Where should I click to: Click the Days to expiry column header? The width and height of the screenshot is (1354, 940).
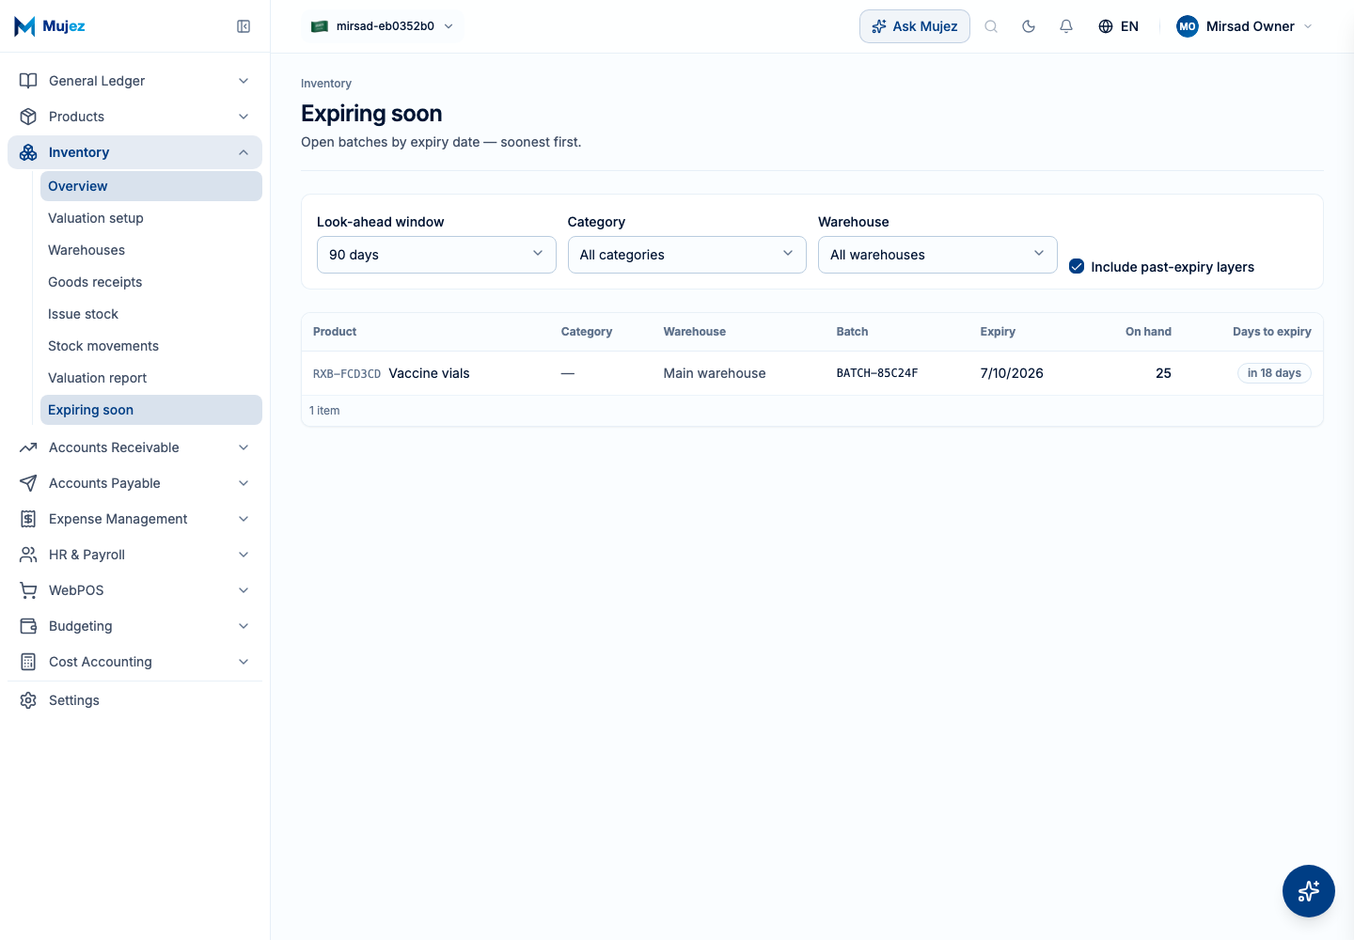pos(1272,332)
